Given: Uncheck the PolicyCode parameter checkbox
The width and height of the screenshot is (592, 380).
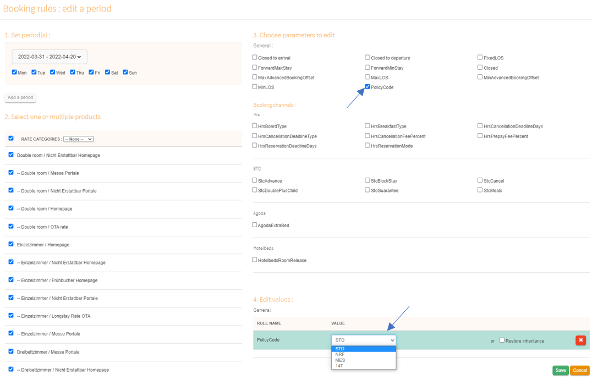Looking at the screenshot, I should click(x=368, y=87).
